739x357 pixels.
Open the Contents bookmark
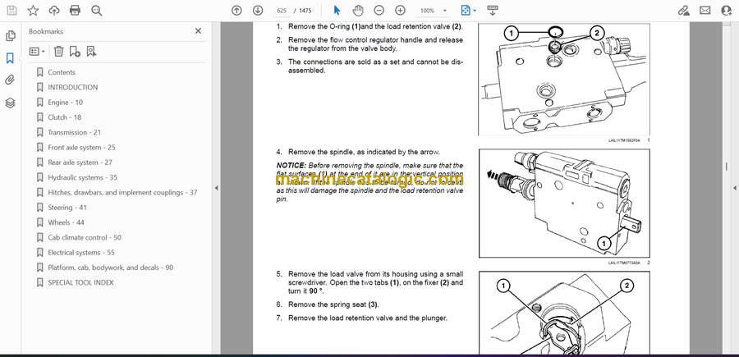pos(62,72)
